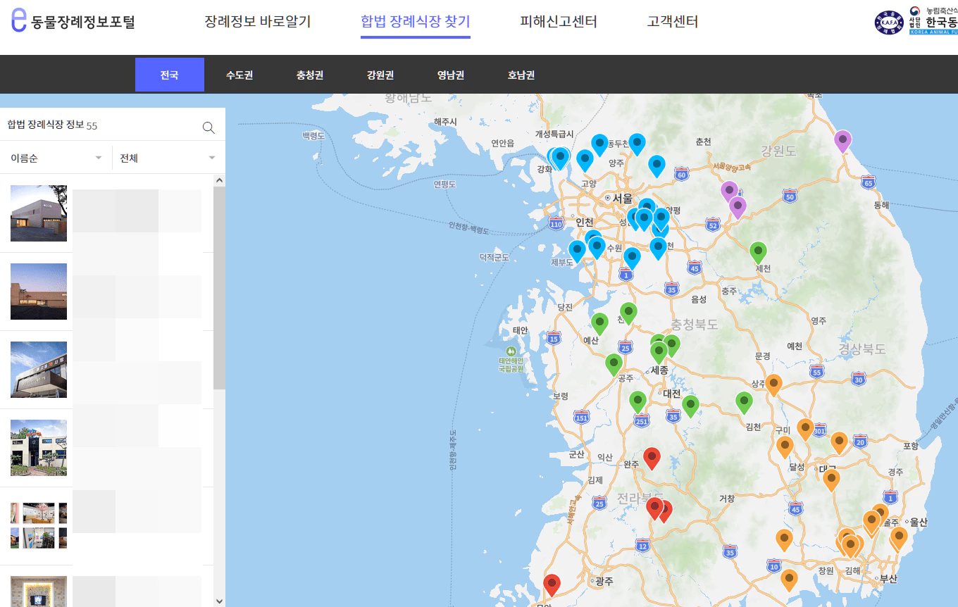Click the 합법 장례식장 정보 55 heading
This screenshot has width=958, height=607.
[52, 125]
